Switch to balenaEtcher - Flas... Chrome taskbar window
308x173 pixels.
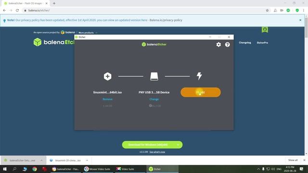(65, 169)
